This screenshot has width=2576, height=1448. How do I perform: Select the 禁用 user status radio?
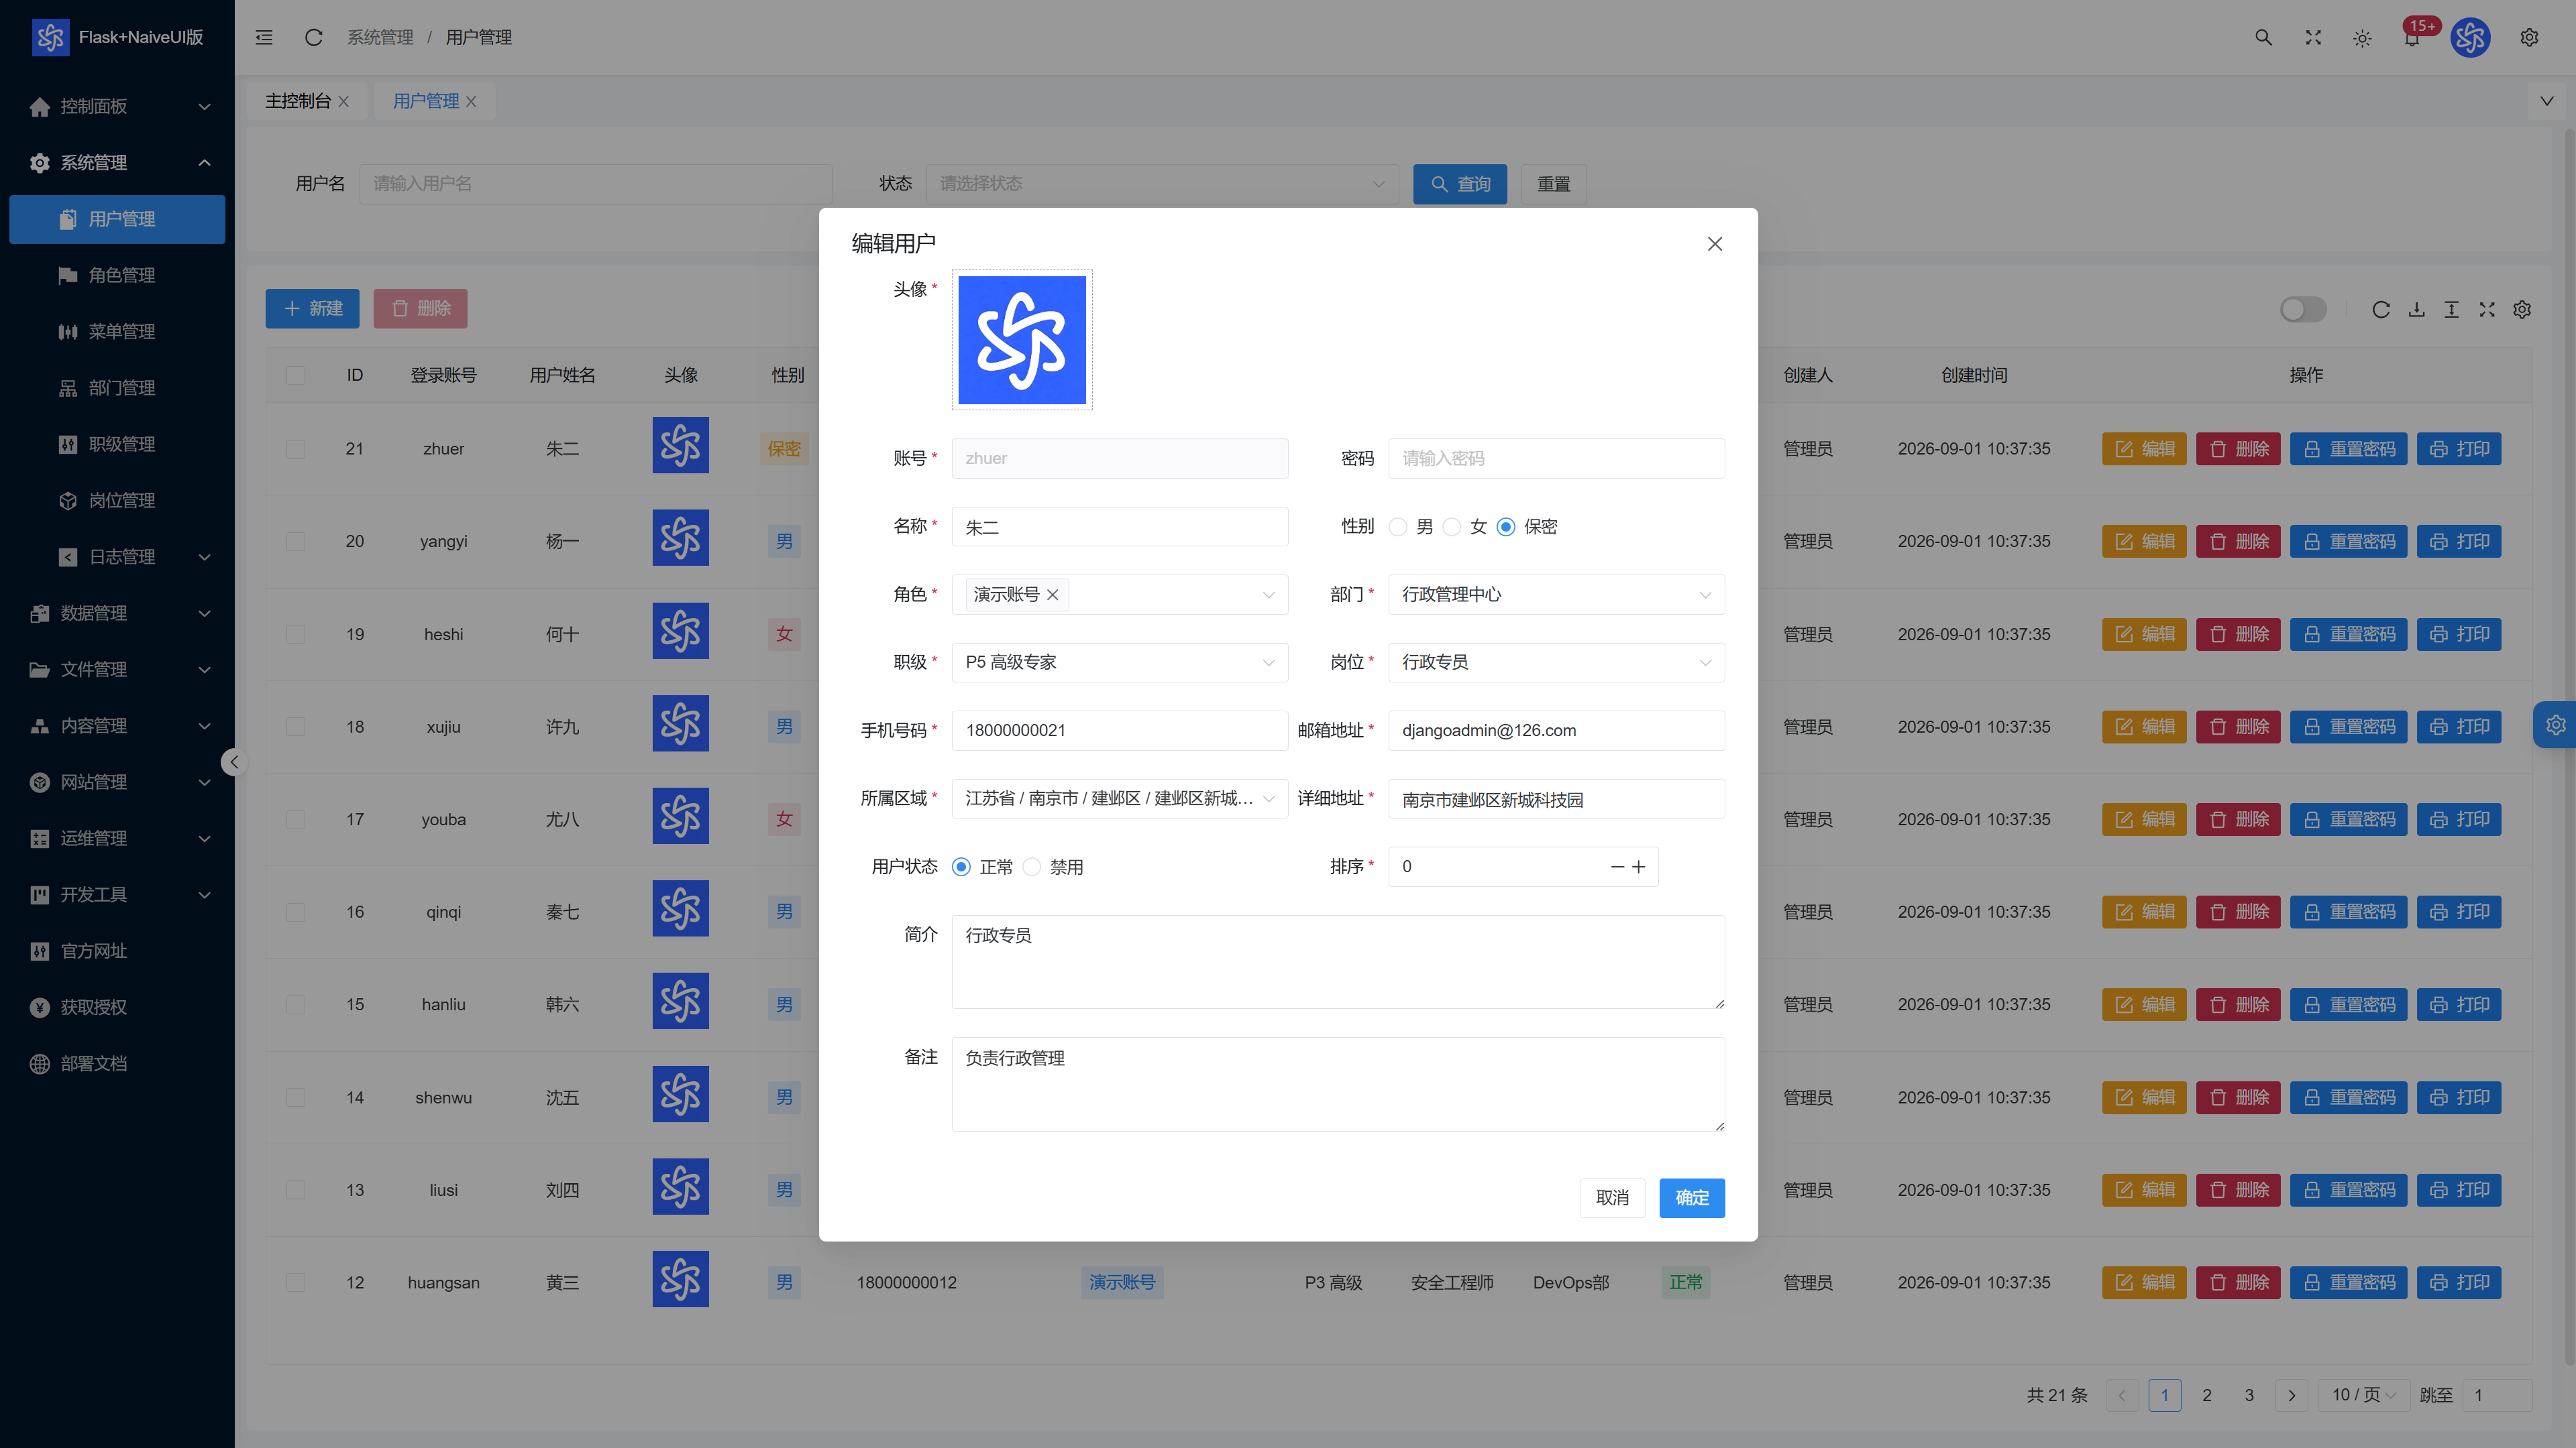tap(1032, 866)
